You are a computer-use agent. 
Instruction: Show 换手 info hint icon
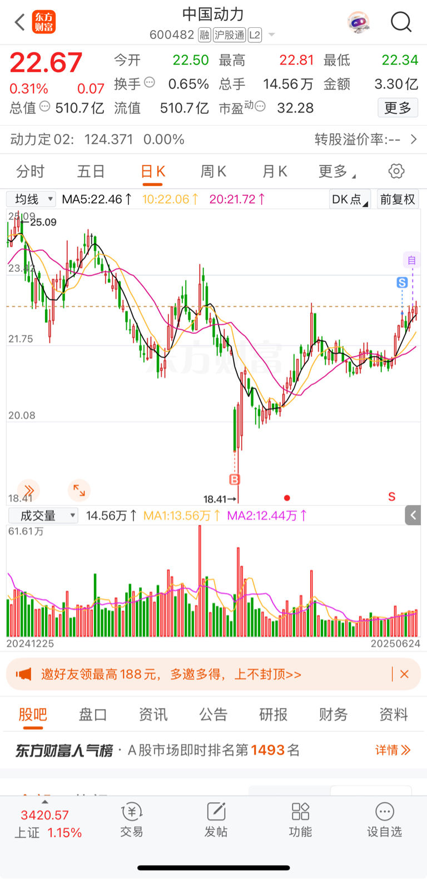pos(150,82)
